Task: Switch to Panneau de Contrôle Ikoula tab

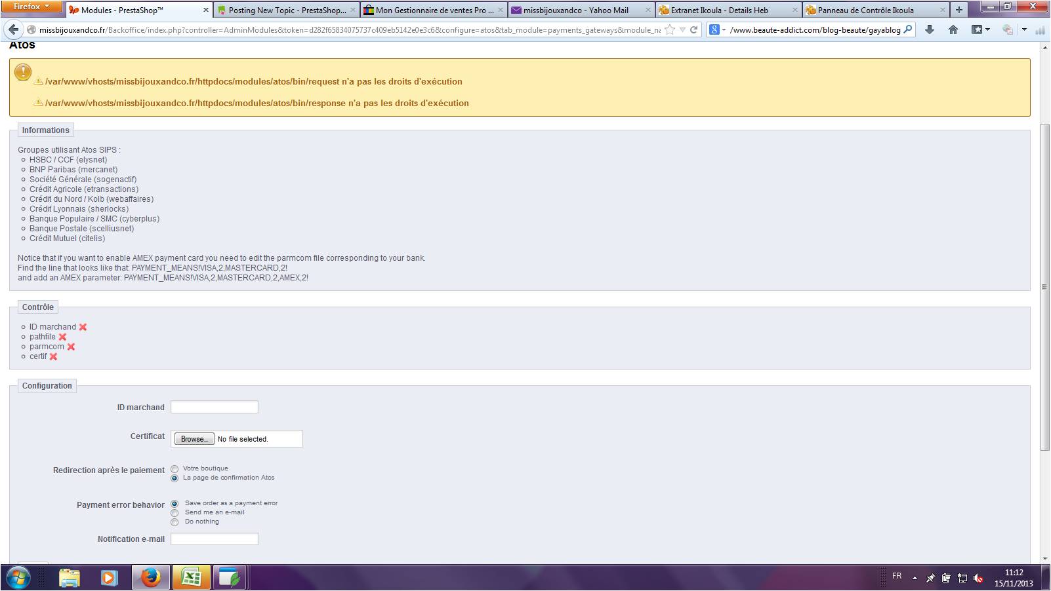Action: pyautogui.click(x=876, y=10)
